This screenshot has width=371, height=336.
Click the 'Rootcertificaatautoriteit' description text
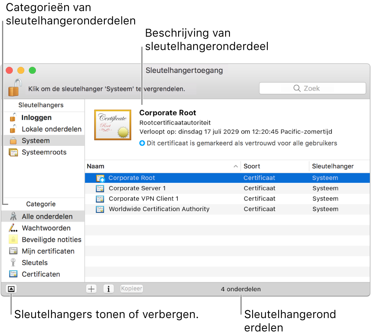click(x=175, y=123)
